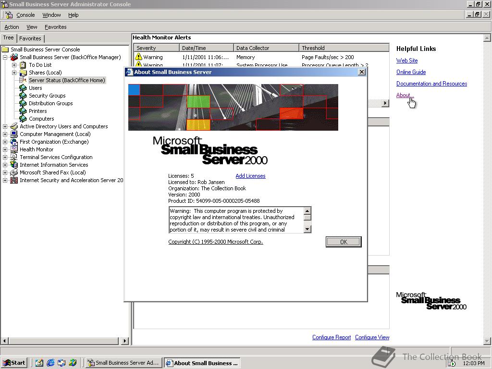Image resolution: width=492 pixels, height=369 pixels.
Task: Open the Console menu
Action: tap(25, 15)
